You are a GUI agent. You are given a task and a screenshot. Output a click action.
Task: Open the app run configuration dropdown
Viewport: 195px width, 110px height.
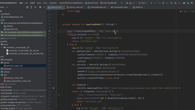pyautogui.click(x=130, y=3)
